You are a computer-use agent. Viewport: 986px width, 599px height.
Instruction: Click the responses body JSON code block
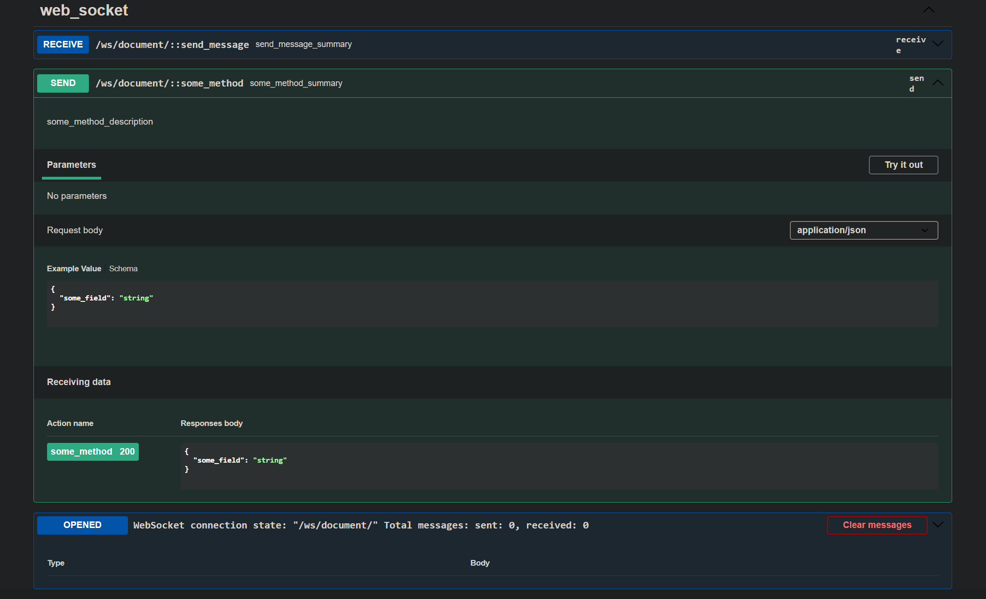click(559, 466)
